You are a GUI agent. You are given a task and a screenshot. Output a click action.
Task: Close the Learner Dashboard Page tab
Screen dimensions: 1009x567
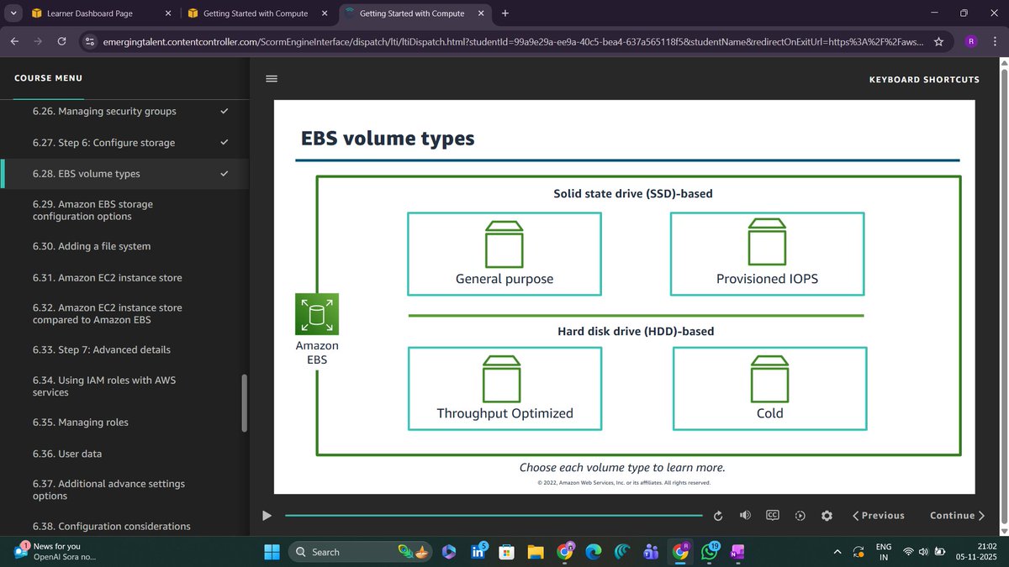pos(166,13)
